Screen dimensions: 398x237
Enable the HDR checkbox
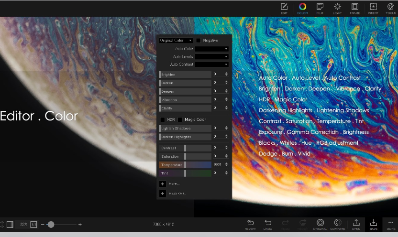point(163,119)
